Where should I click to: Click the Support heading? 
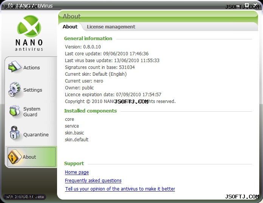pos(74,164)
